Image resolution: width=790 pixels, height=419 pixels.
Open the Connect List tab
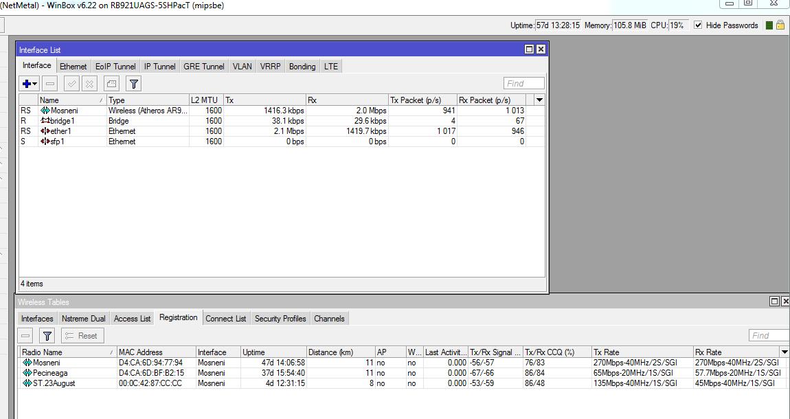tap(226, 319)
